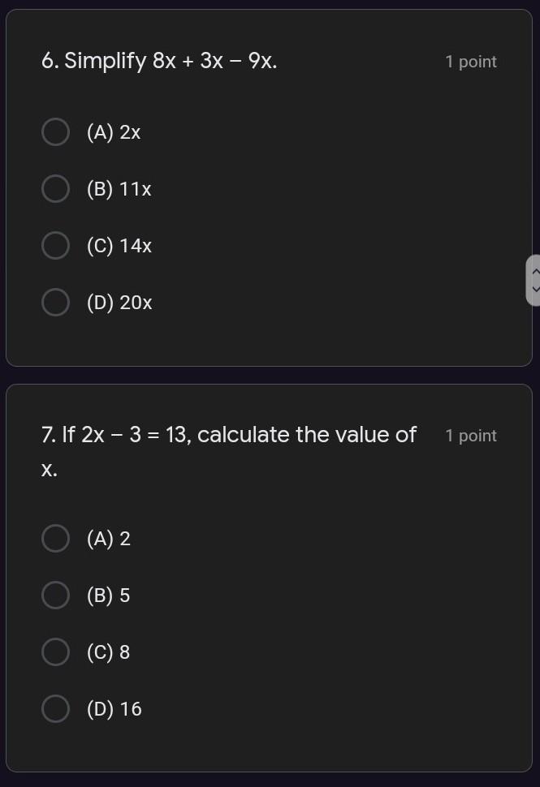This screenshot has height=787, width=540.
Task: Click the question 6 "Simplify 8x + 3x − 9x" text
Action: (159, 61)
